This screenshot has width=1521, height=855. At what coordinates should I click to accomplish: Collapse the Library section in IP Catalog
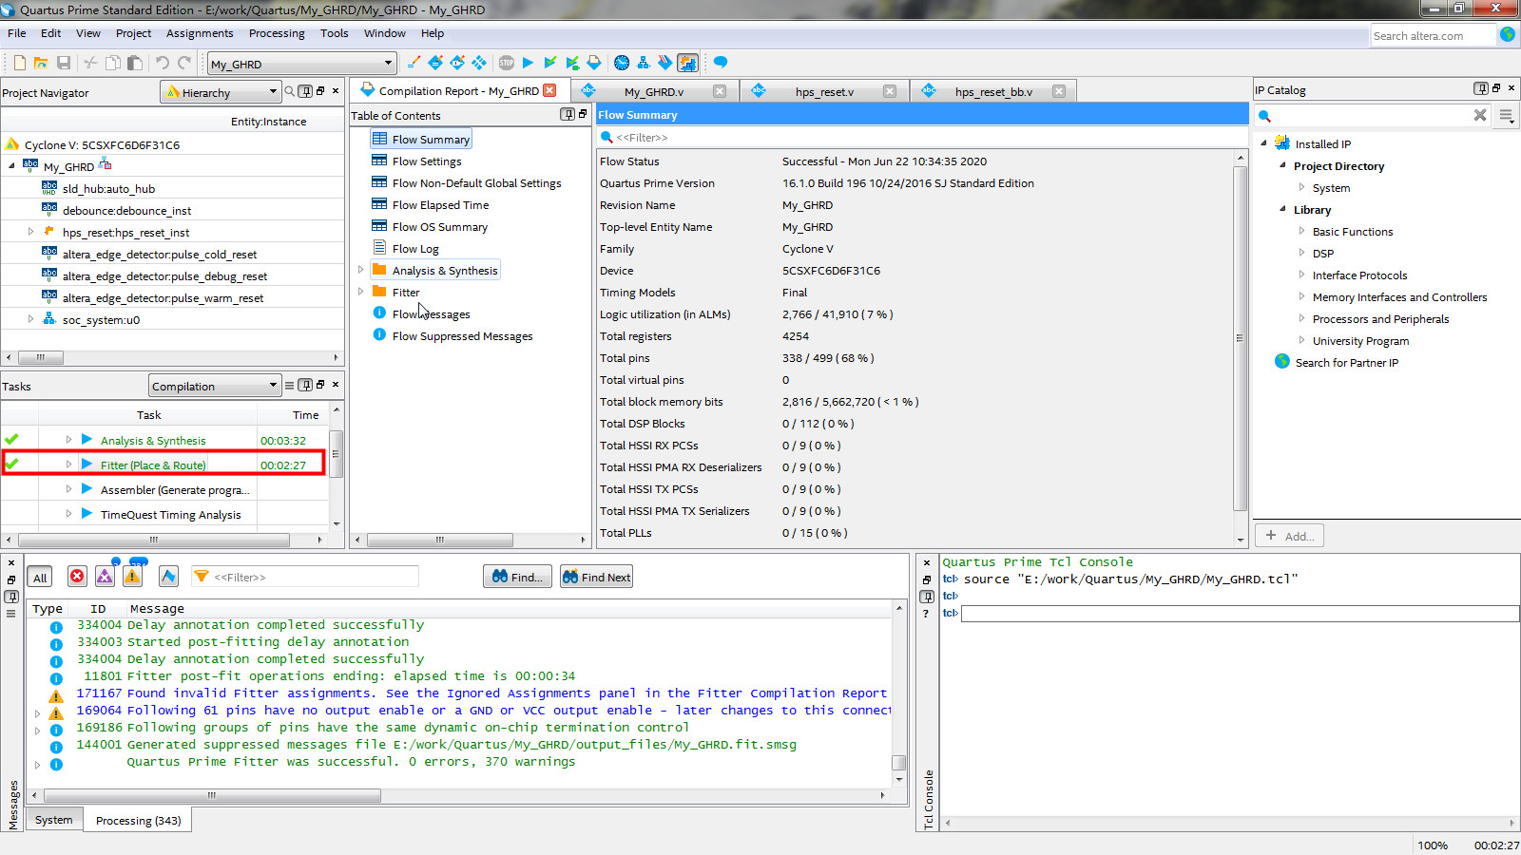pyautogui.click(x=1282, y=209)
